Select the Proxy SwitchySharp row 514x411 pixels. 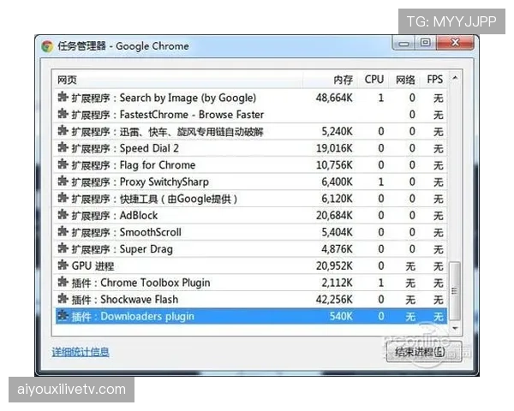click(250, 182)
